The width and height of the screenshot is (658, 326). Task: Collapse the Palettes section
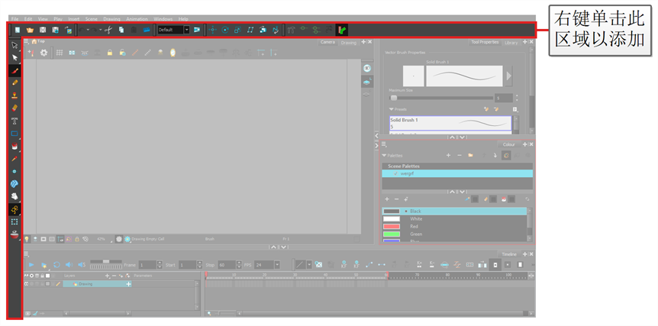385,155
